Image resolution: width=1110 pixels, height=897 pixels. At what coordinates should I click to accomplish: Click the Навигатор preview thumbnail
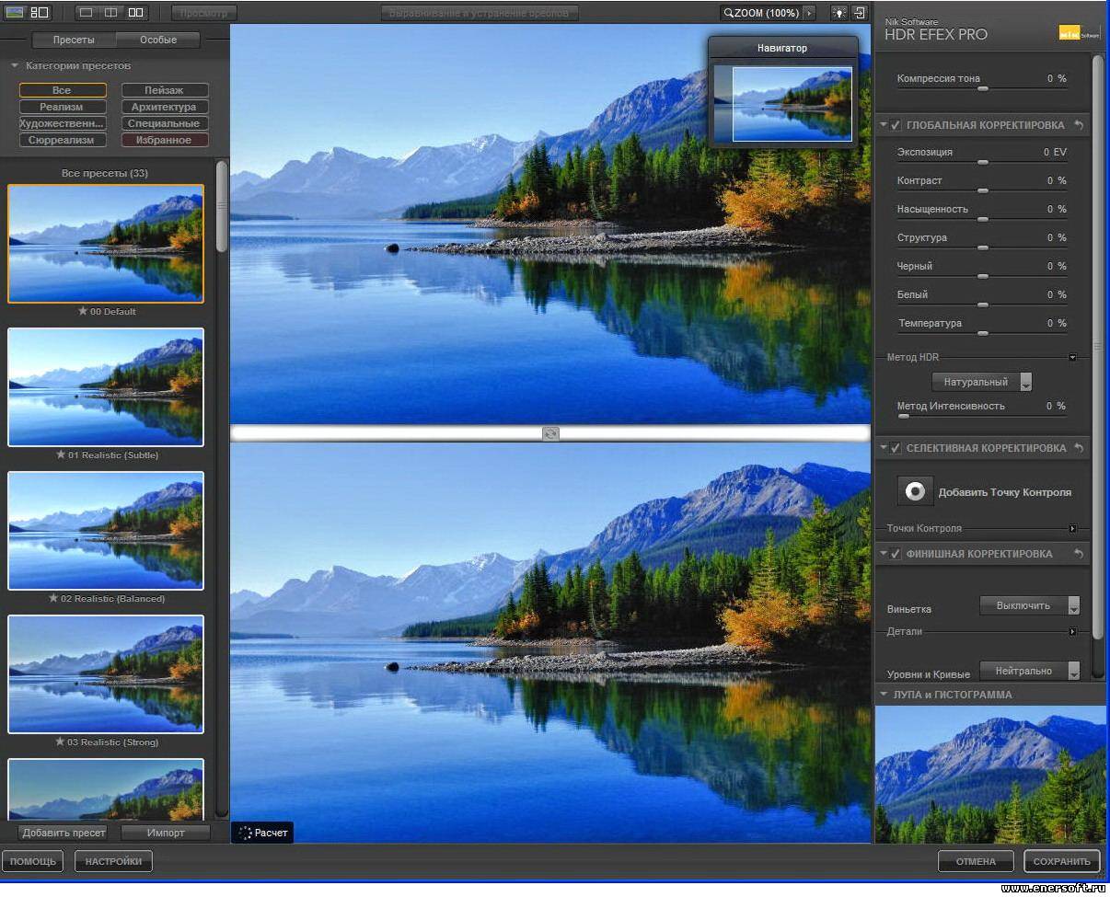pyautogui.click(x=783, y=103)
